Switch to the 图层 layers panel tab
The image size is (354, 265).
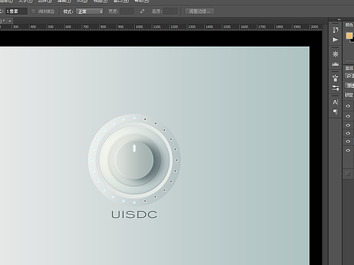[x=349, y=68]
